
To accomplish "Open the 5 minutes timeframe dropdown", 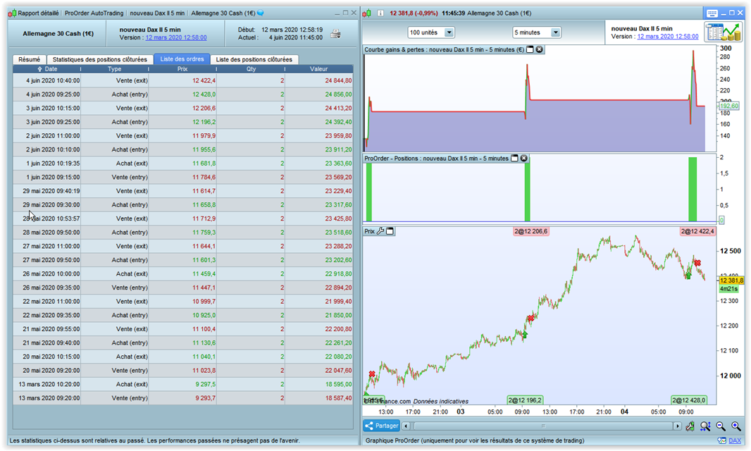I will [555, 32].
